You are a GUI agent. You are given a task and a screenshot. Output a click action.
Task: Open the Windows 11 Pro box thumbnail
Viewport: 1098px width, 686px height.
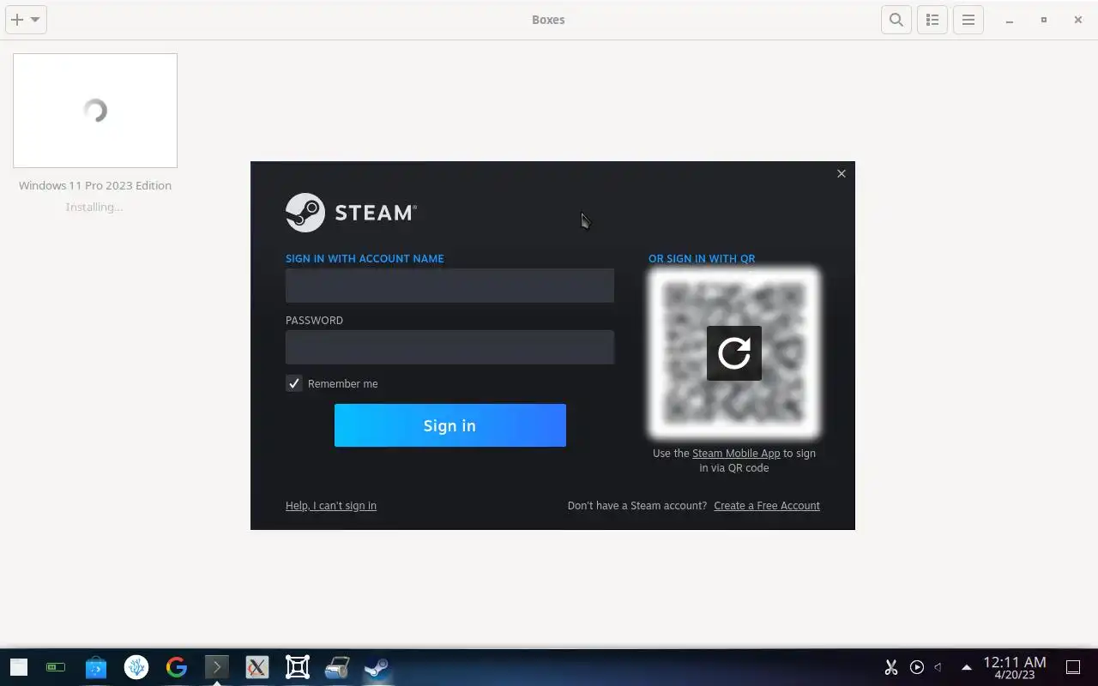tap(95, 111)
